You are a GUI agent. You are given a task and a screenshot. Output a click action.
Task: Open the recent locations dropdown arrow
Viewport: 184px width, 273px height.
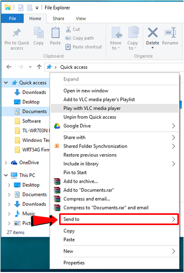[x=30, y=67]
